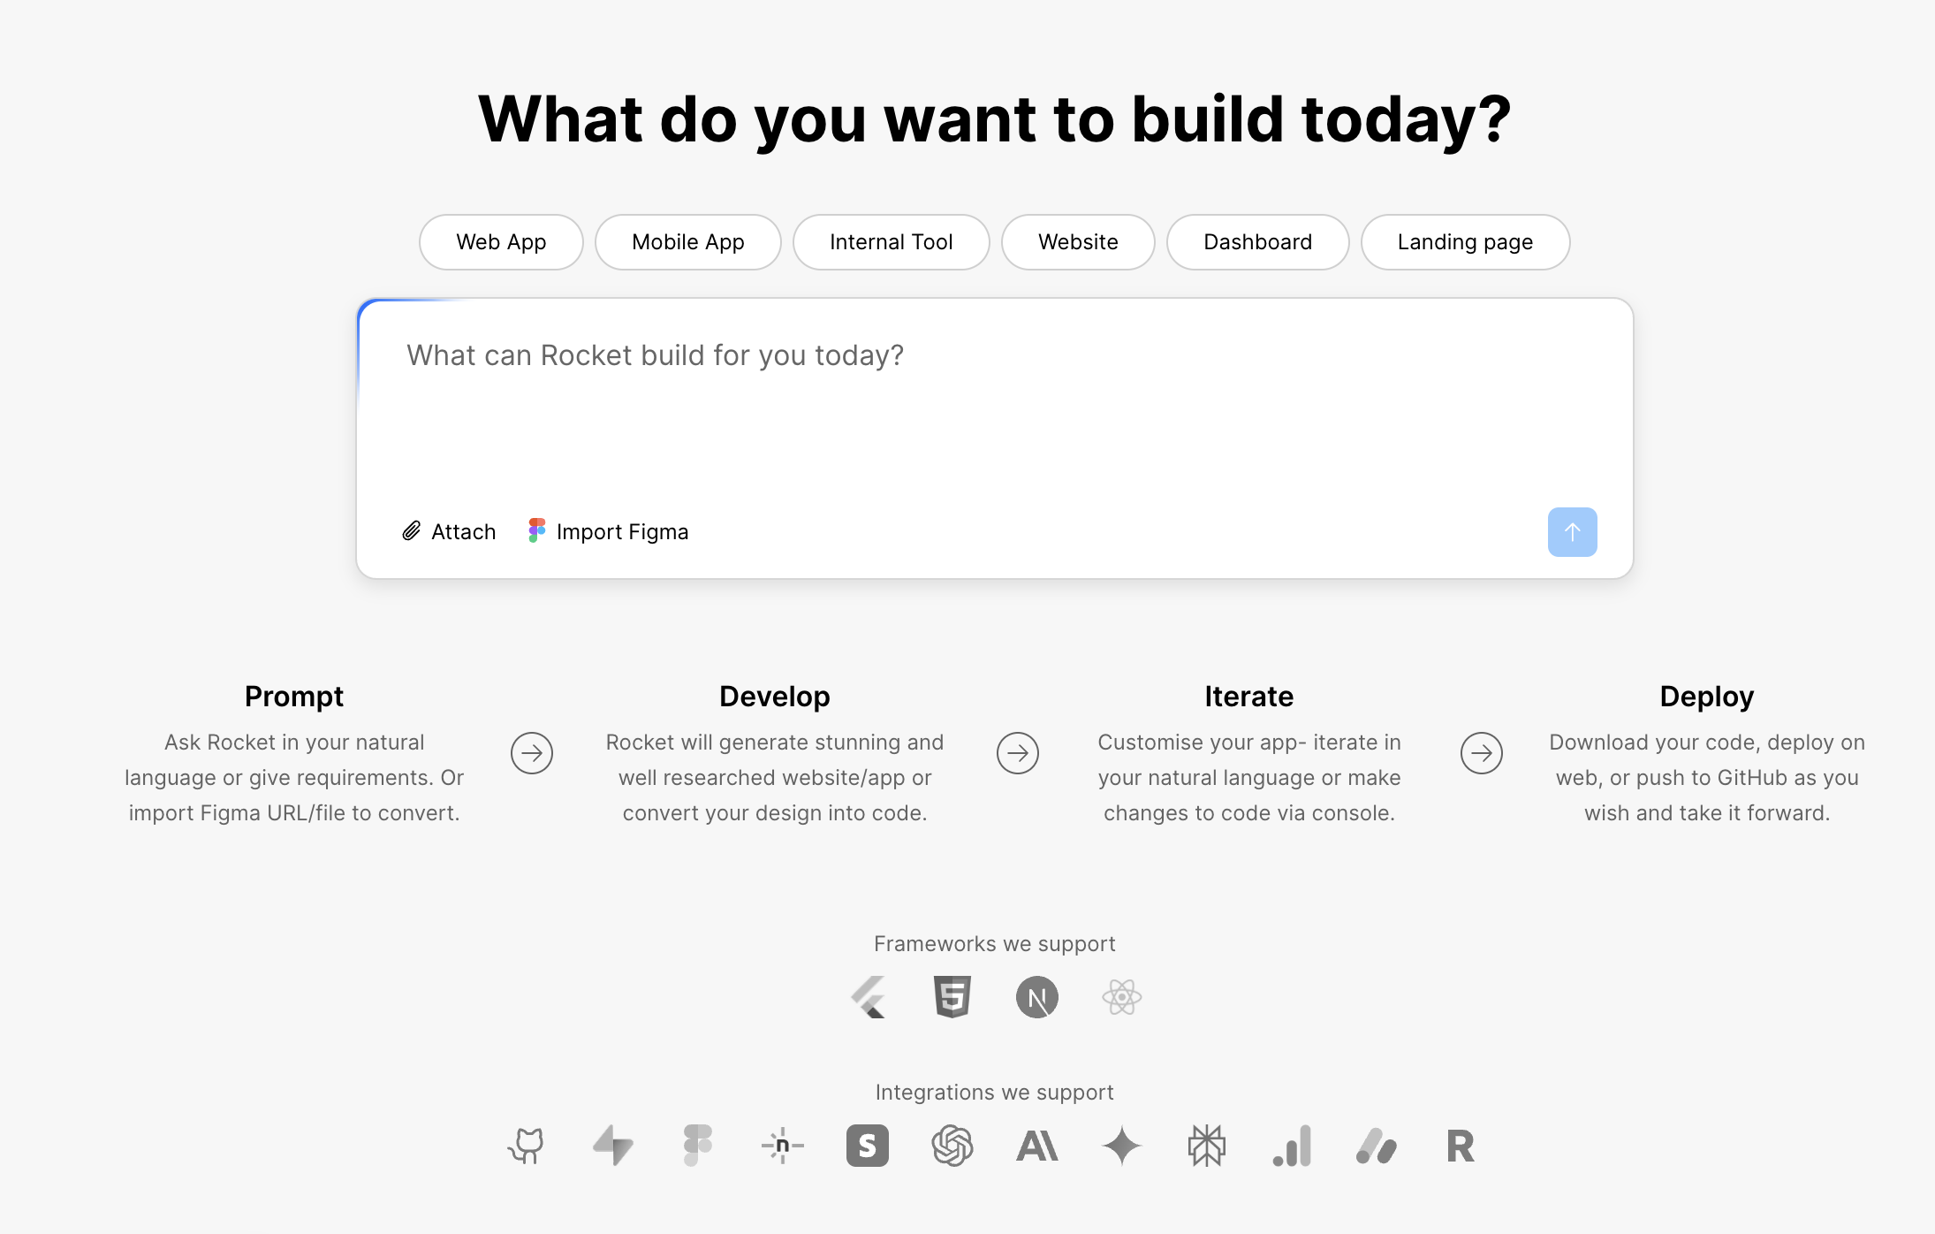Click the Netlify integration icon
The height and width of the screenshot is (1234, 1935).
(782, 1146)
